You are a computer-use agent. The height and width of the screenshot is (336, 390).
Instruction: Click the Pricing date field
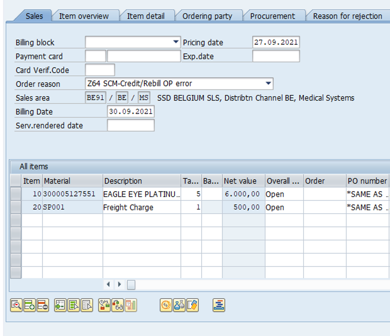coord(276,42)
